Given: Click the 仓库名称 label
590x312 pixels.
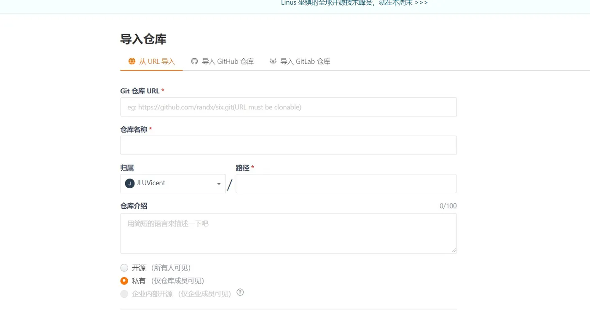Looking at the screenshot, I should [134, 129].
